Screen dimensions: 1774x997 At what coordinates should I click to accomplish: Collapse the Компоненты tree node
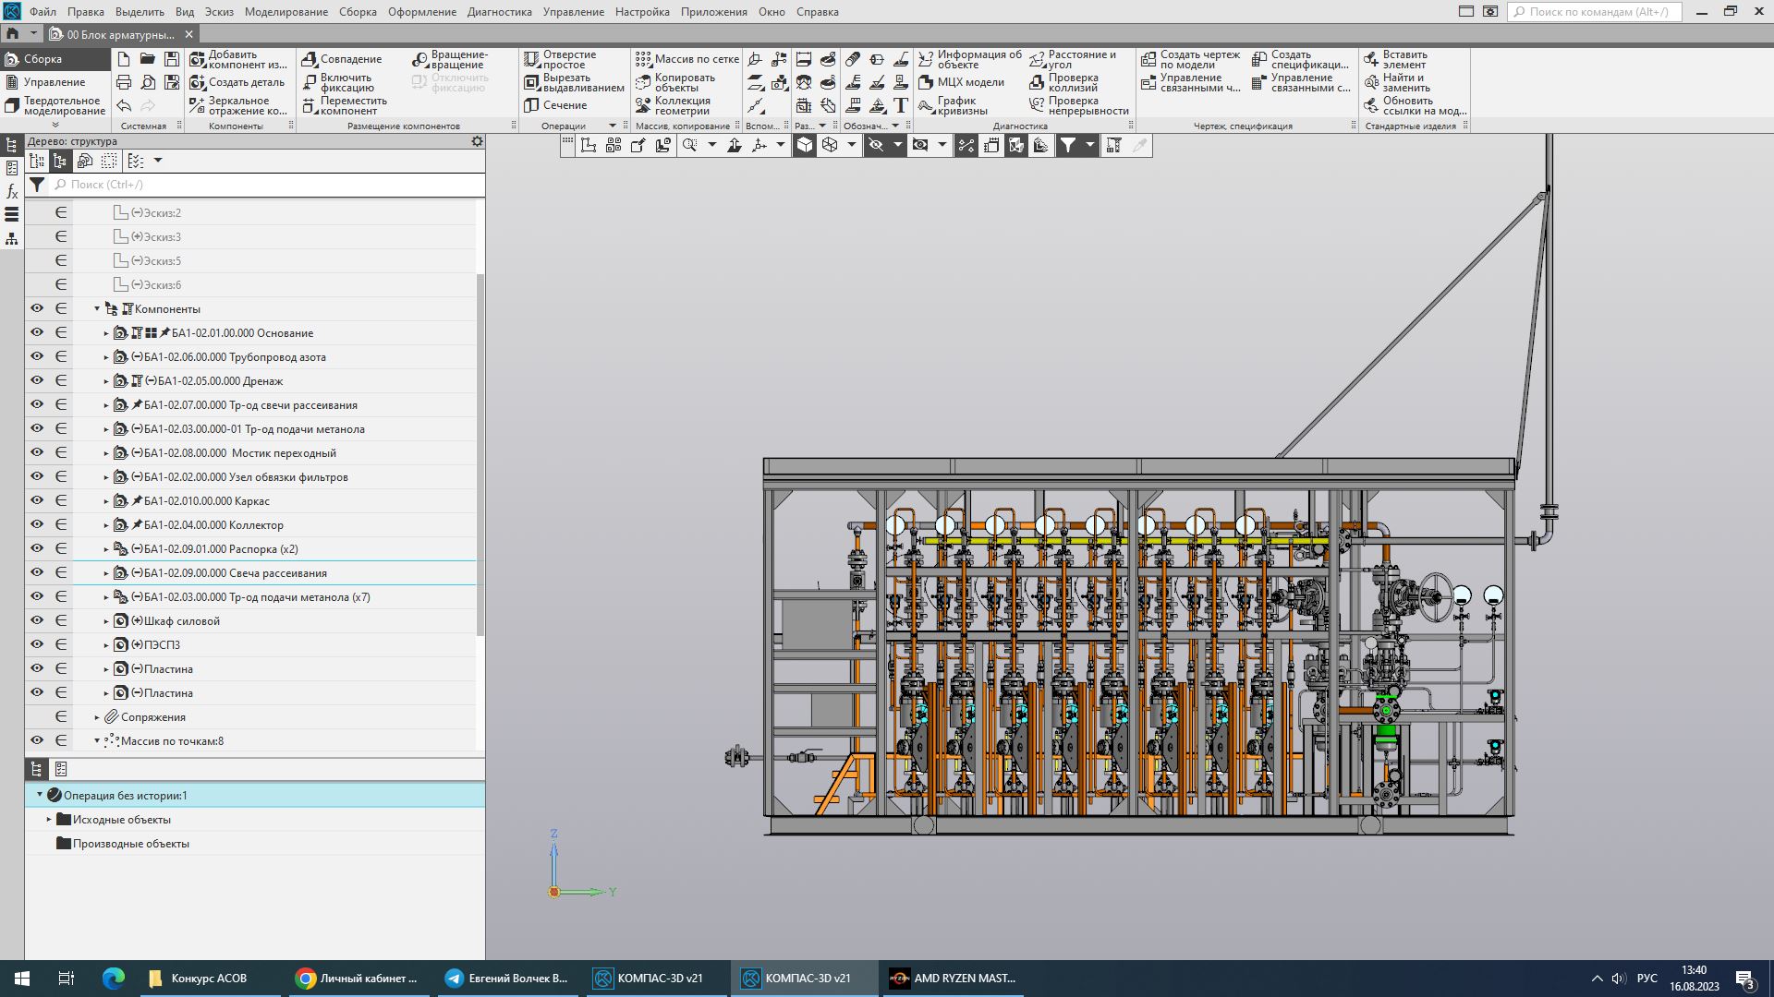coord(97,309)
